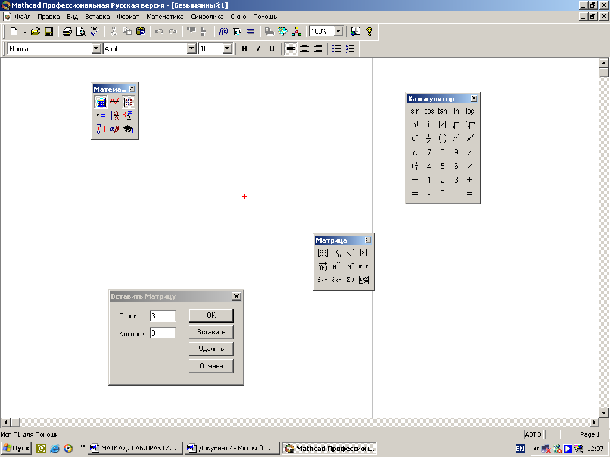Image resolution: width=610 pixels, height=457 pixels.
Task: Open Evaluation palette (x=) in Math panel
Action: tap(101, 115)
